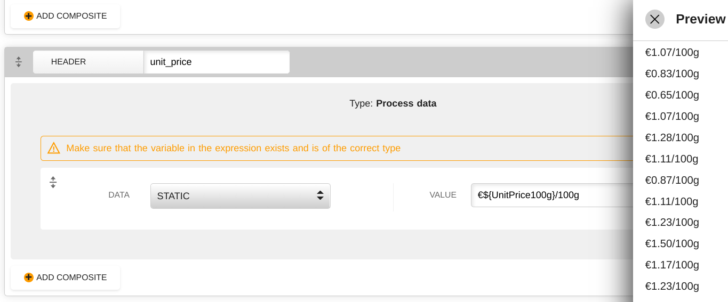Click the variable expression warning message

233,148
